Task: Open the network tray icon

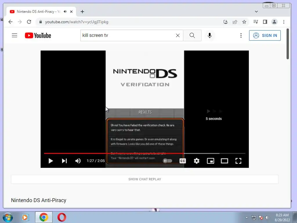Action: click(253, 217)
